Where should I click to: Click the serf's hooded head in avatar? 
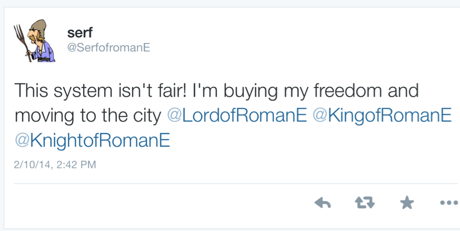tap(38, 29)
